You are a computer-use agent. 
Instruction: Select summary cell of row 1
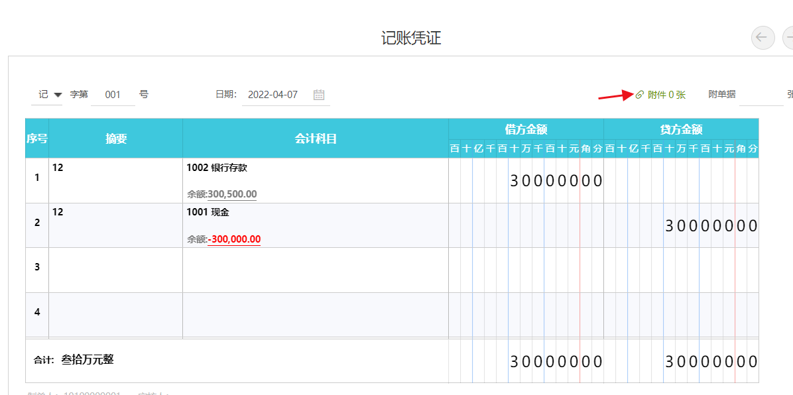(x=116, y=180)
